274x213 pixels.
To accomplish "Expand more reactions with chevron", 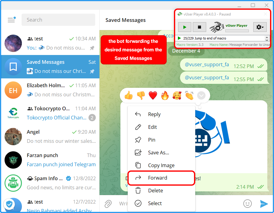I will [x=201, y=95].
